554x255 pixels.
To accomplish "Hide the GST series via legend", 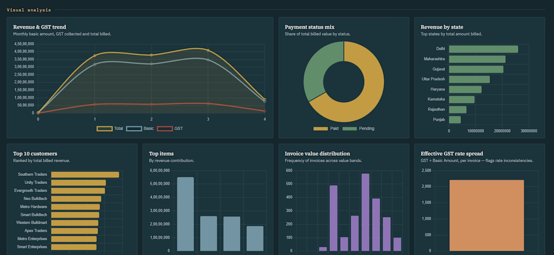I will [170, 129].
